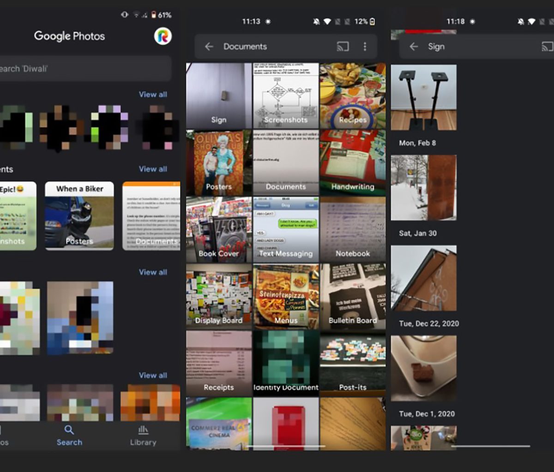Open the Handwriting category tile
554x472 pixels.
pos(353,162)
